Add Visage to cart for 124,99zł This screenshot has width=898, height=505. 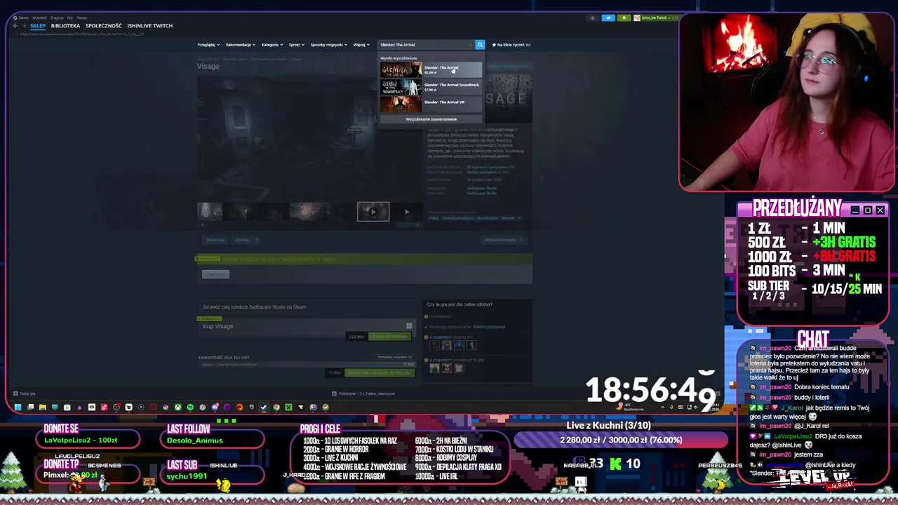[390, 337]
